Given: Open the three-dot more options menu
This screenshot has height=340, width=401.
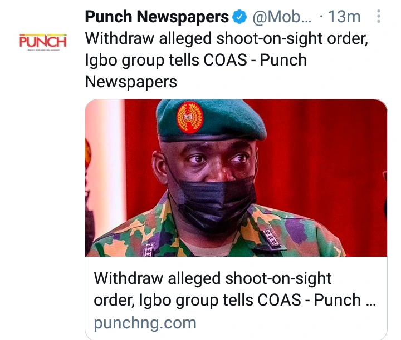Looking at the screenshot, I should point(379,17).
